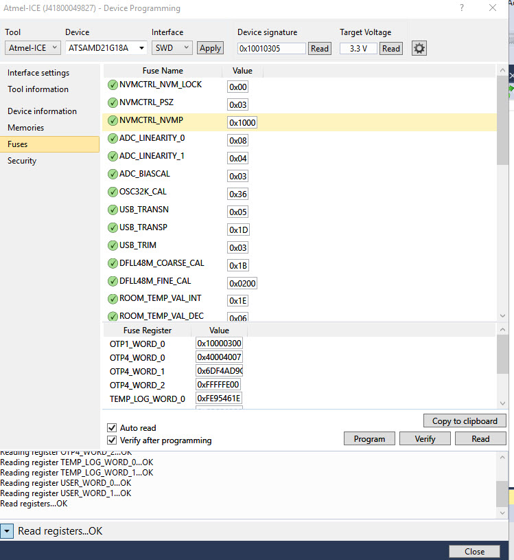Click the fuse list vertical scrollbar
The image size is (514, 560).
pos(502,193)
